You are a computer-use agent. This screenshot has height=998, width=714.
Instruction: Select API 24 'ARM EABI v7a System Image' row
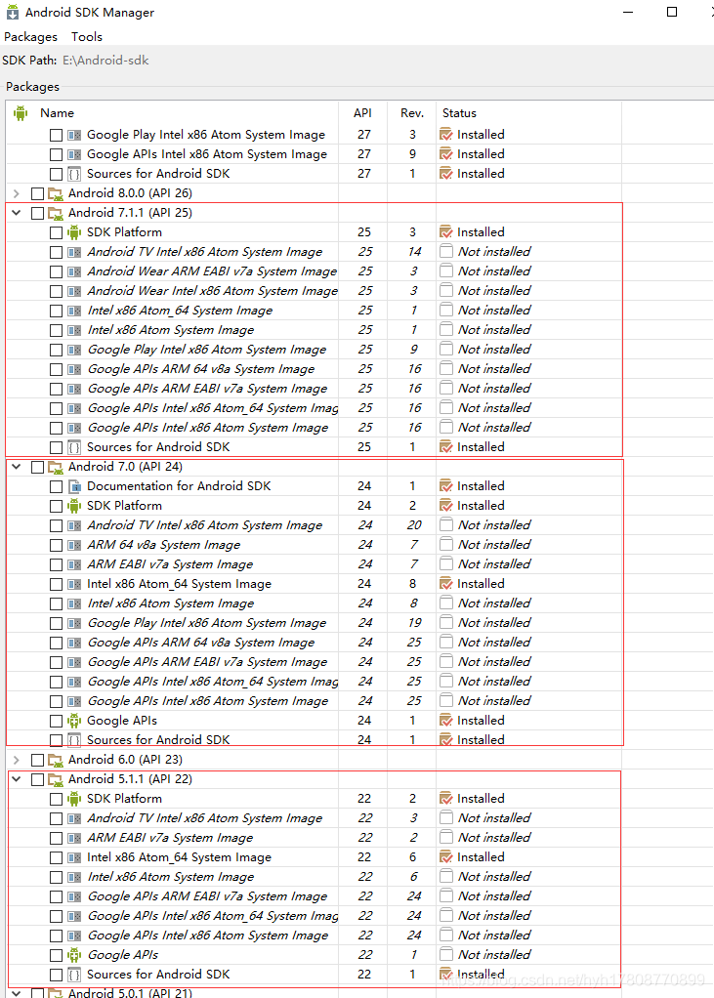pos(314,563)
